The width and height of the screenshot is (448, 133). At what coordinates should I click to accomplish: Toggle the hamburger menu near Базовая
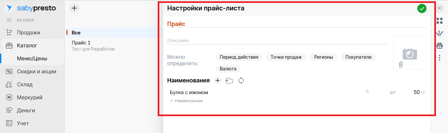pyautogui.click(x=9, y=20)
